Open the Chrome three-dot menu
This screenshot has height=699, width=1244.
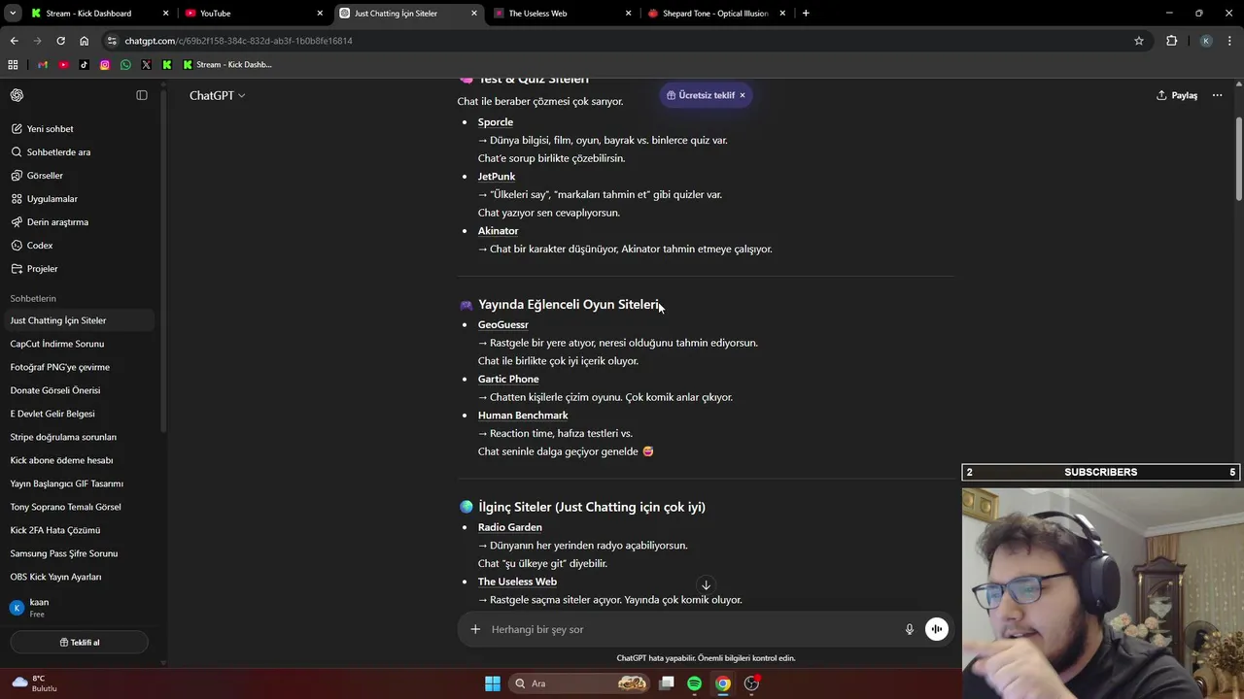[1228, 41]
